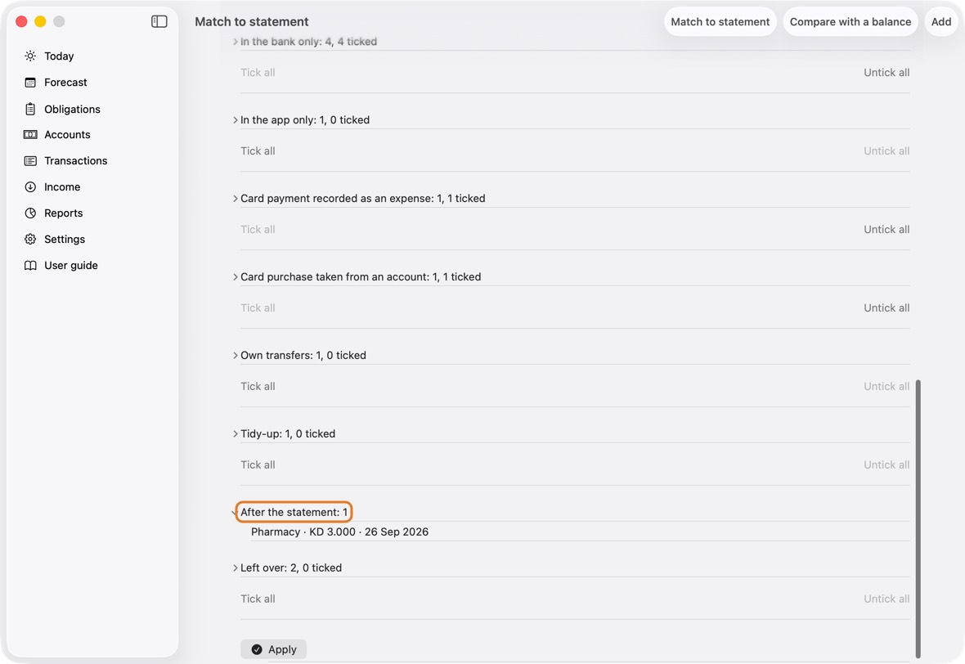Toggle the sidebar visibility icon
Image resolution: width=965 pixels, height=664 pixels.
(159, 21)
